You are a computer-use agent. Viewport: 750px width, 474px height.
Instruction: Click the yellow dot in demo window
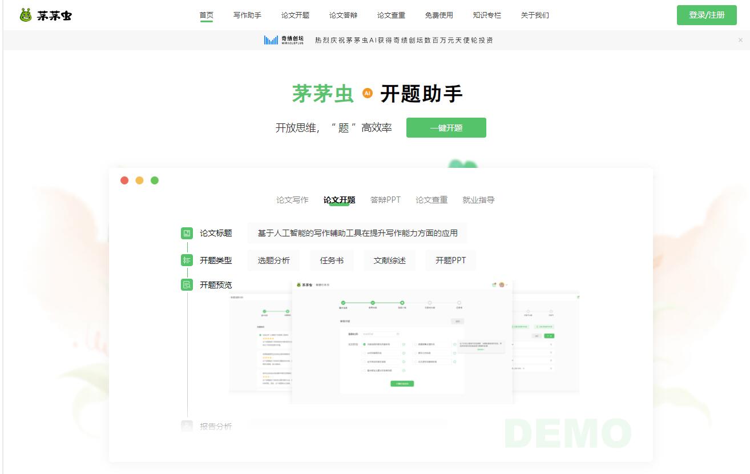click(139, 180)
